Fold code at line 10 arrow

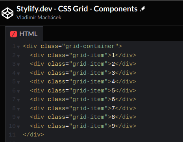pos(18,127)
